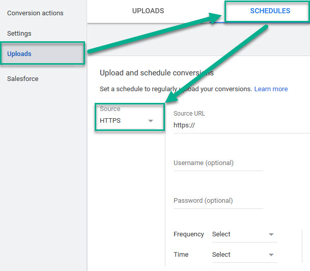The width and height of the screenshot is (310, 271).
Task: Click the Frequency field label
Action: click(x=188, y=234)
